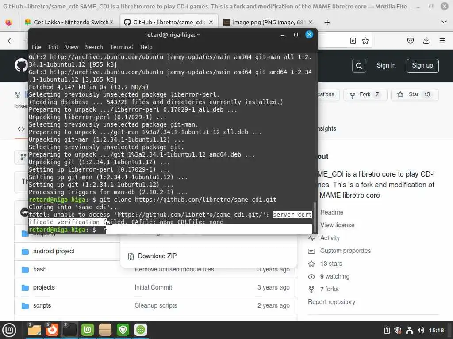Click the terminal command prompt line
This screenshot has width=453, height=339.
170,230
